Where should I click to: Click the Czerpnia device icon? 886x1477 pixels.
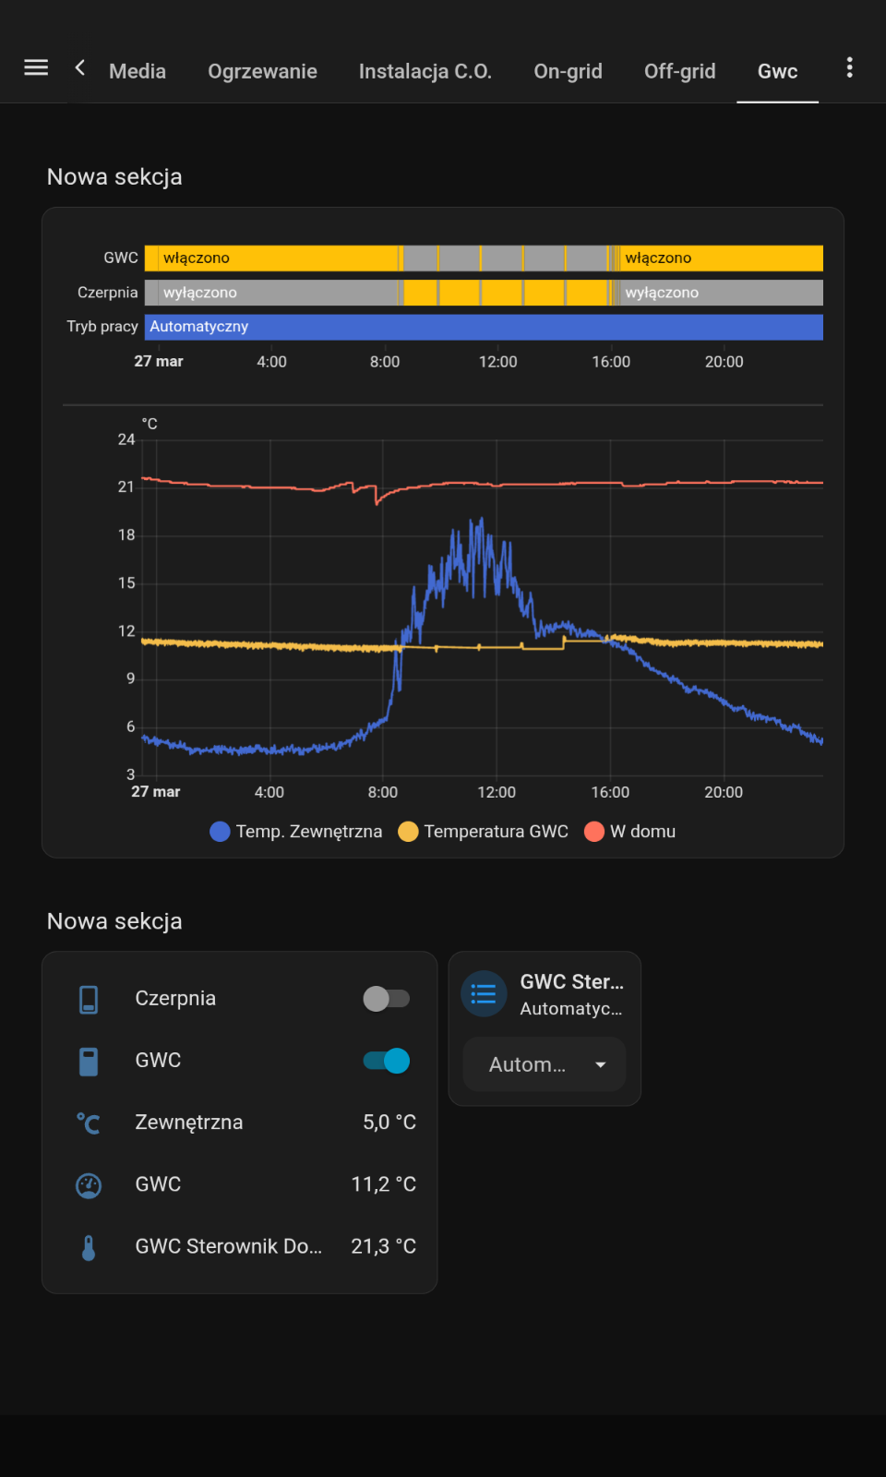click(x=89, y=999)
